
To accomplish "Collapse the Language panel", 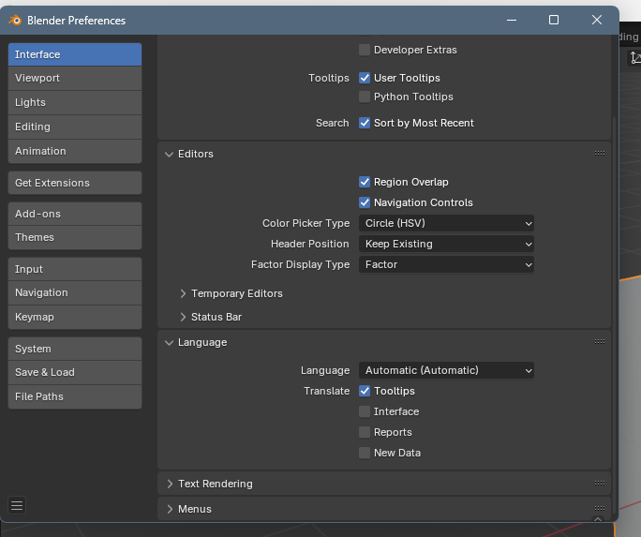I will (x=169, y=342).
